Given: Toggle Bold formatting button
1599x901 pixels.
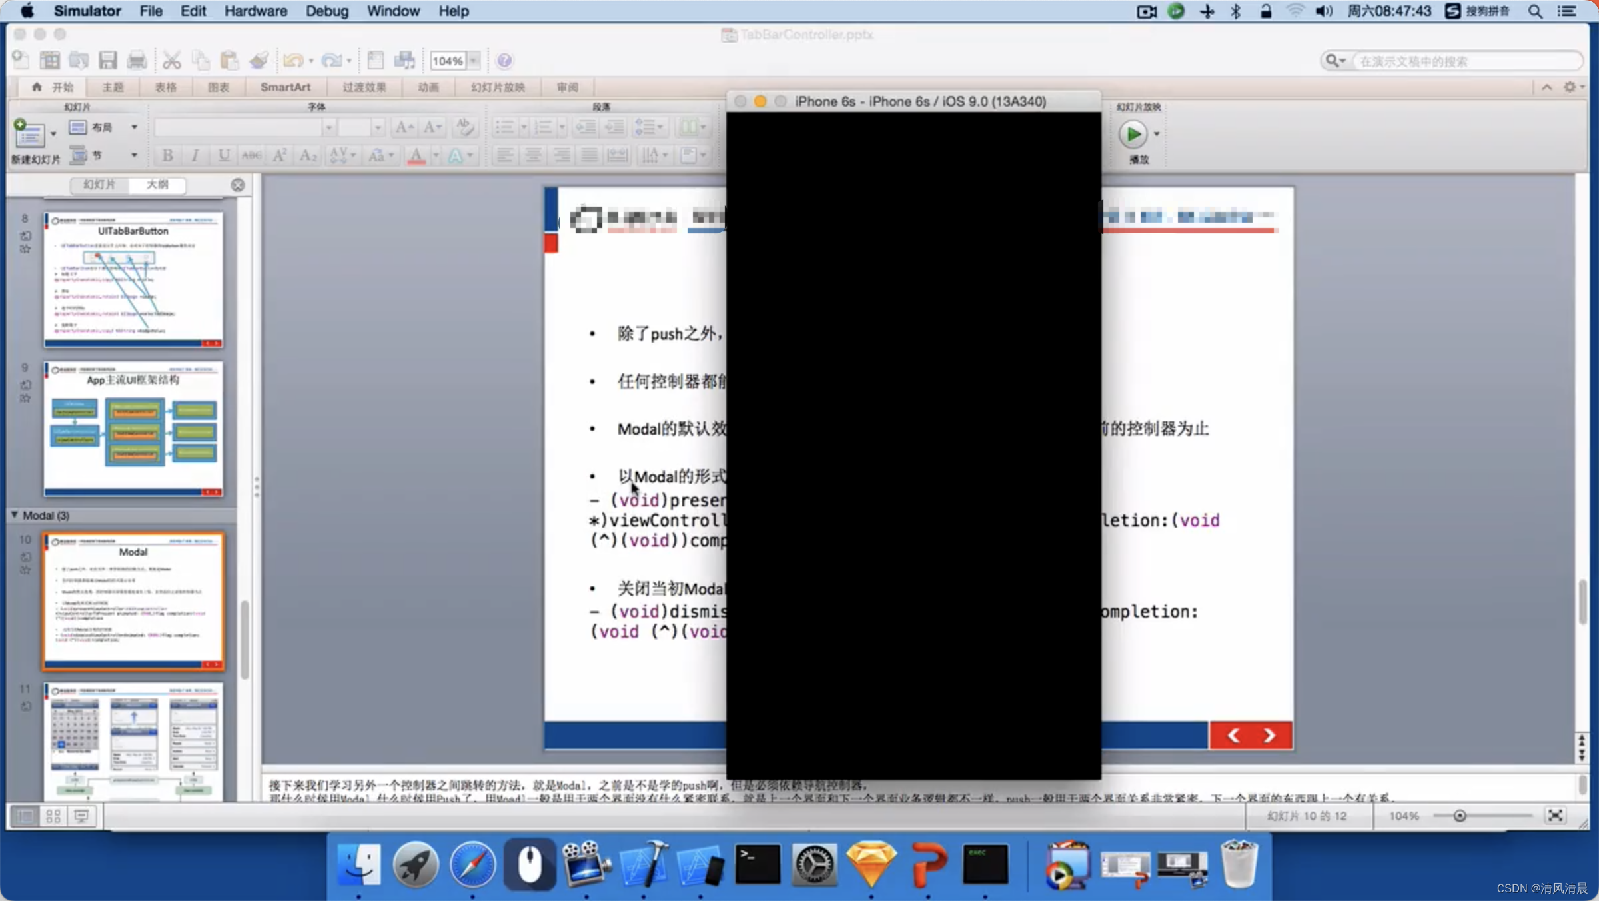Looking at the screenshot, I should click(x=168, y=155).
